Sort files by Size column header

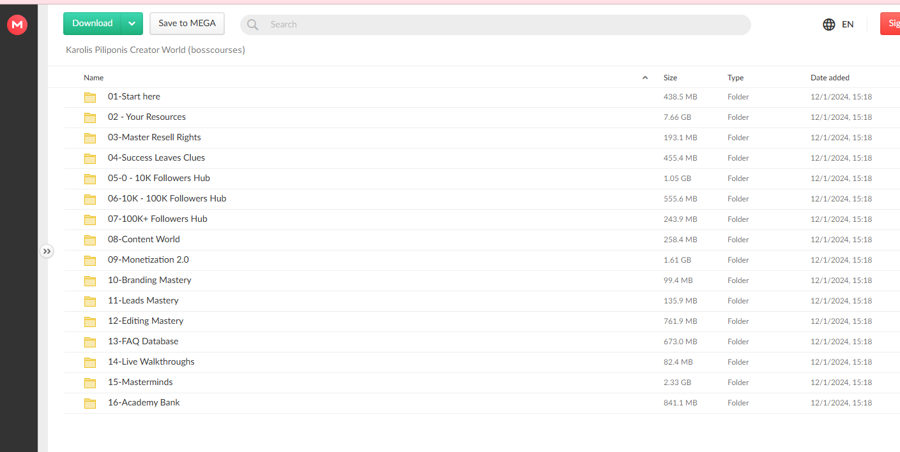(670, 78)
